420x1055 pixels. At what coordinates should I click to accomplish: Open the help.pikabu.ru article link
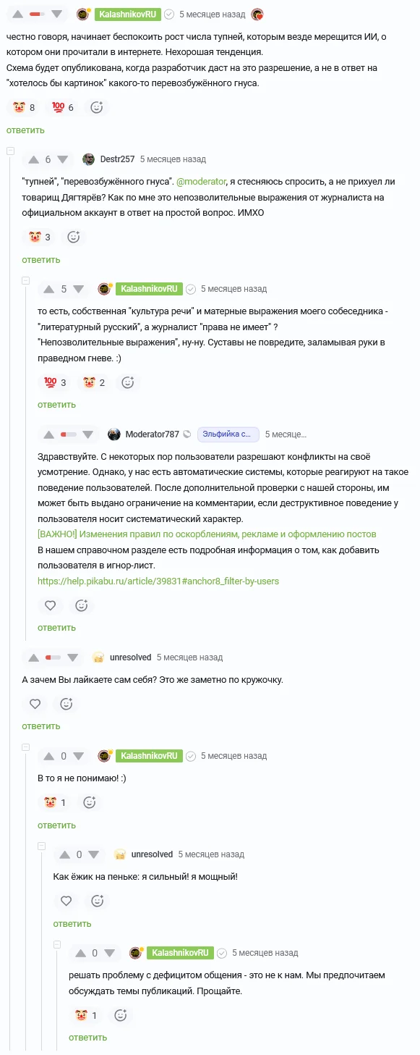coord(158,581)
